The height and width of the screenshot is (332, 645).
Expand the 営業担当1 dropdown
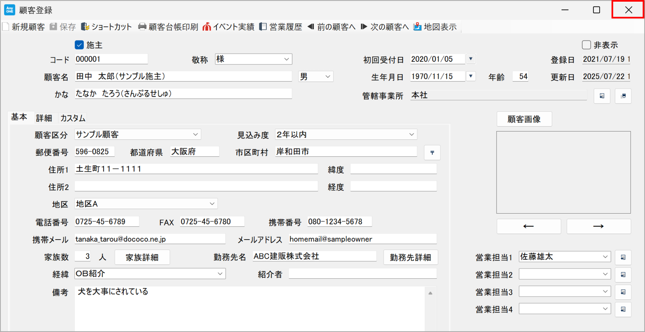coord(605,257)
